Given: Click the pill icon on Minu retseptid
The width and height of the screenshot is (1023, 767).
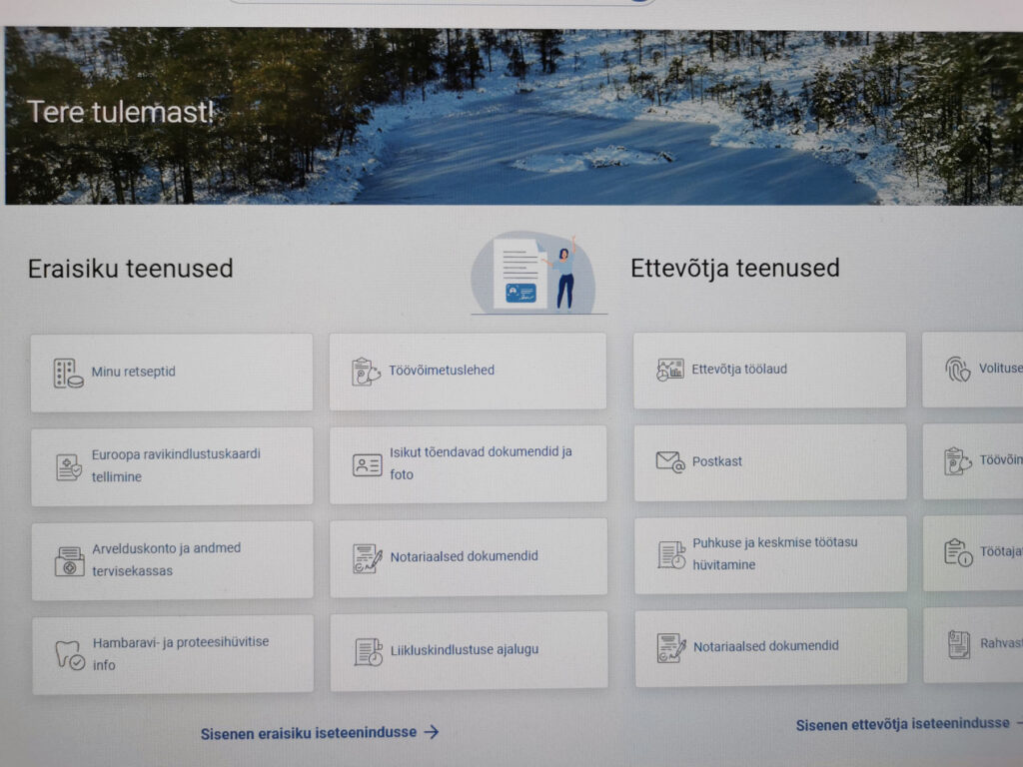Looking at the screenshot, I should pos(68,373).
